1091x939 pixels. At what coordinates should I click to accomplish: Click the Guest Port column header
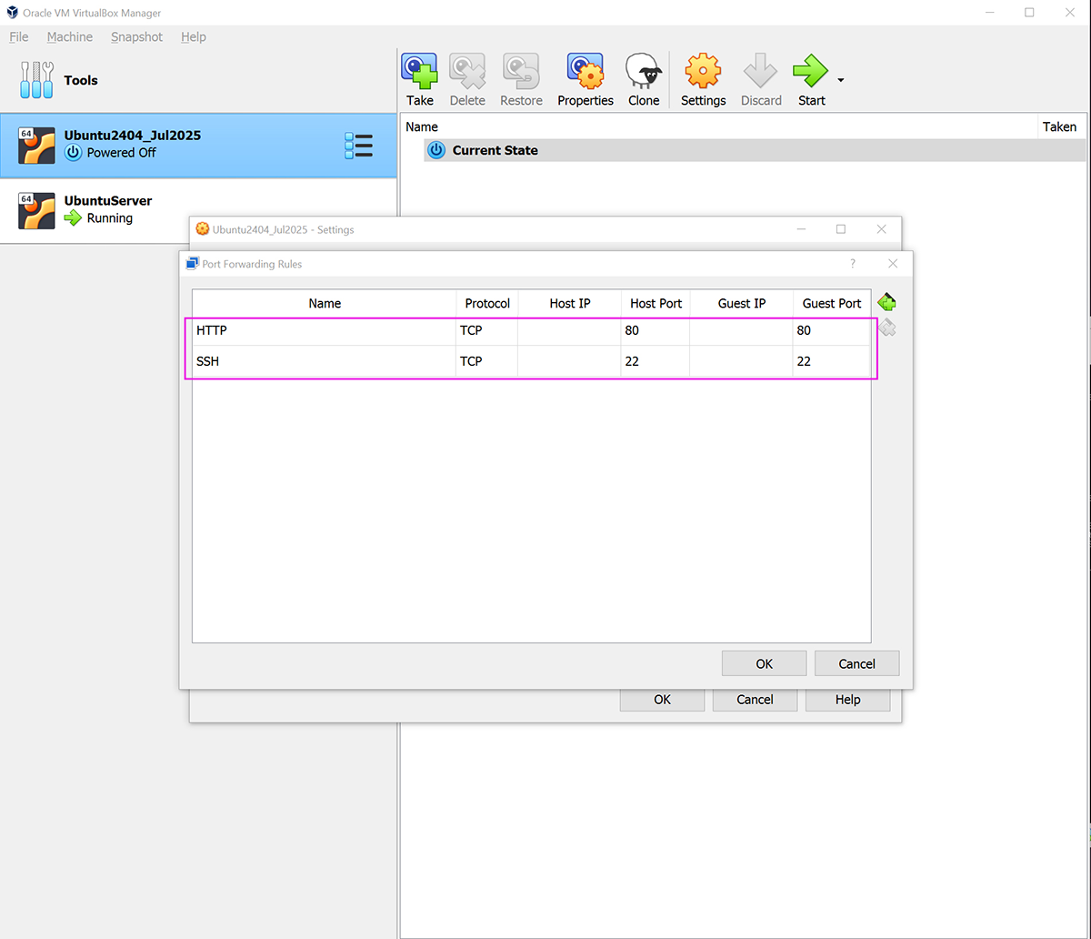(832, 303)
